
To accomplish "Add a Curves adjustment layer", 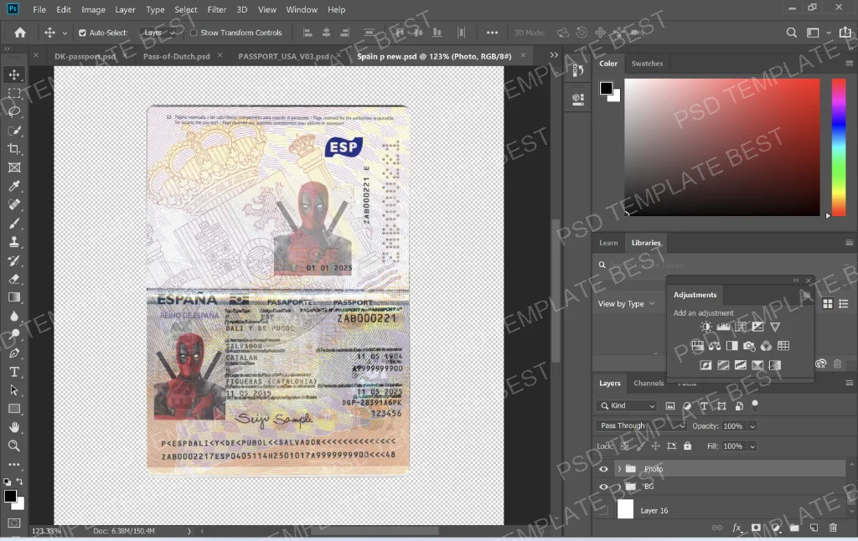I will [x=741, y=327].
